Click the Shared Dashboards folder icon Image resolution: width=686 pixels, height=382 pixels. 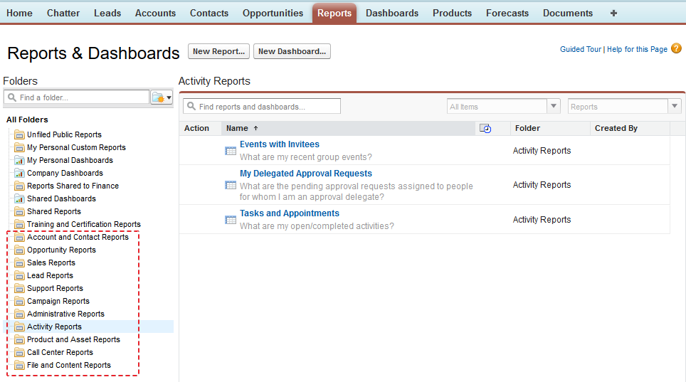(19, 198)
